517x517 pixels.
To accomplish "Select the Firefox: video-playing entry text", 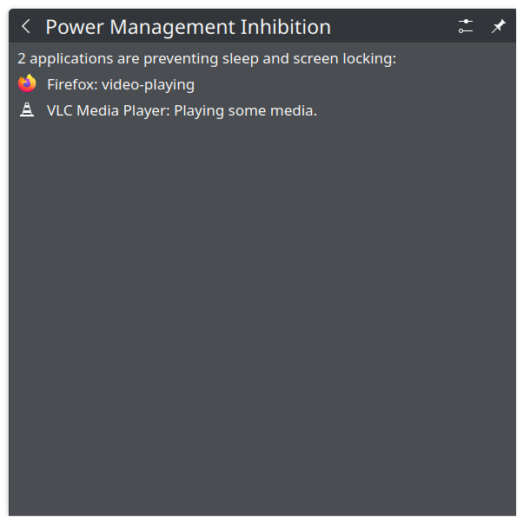I will click(121, 85).
